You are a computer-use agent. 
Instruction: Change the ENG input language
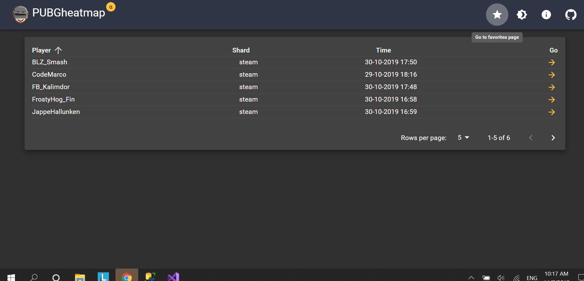pos(532,278)
